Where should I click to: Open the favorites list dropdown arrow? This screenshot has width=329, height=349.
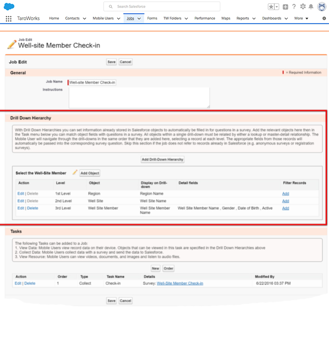coord(277,7)
